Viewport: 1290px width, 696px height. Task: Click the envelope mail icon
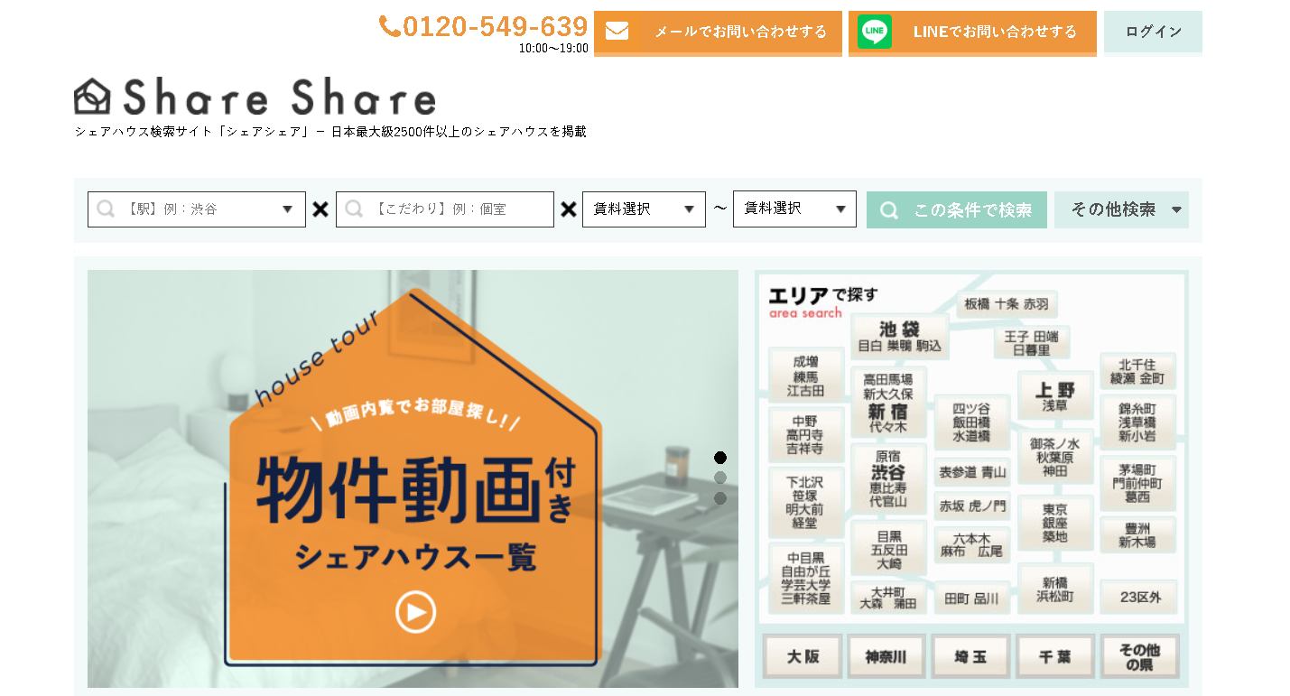click(617, 32)
